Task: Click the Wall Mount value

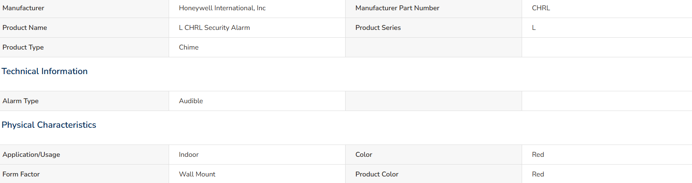Action: click(197, 174)
